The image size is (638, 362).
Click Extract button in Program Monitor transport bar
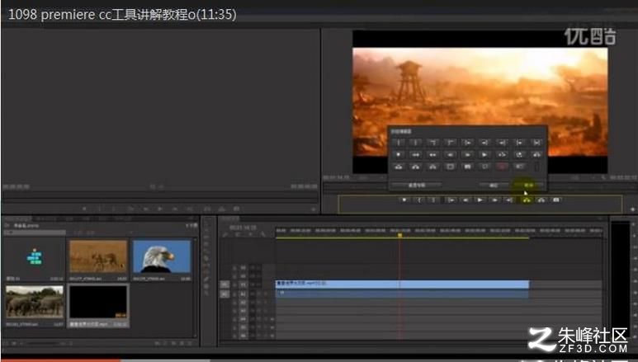click(541, 200)
